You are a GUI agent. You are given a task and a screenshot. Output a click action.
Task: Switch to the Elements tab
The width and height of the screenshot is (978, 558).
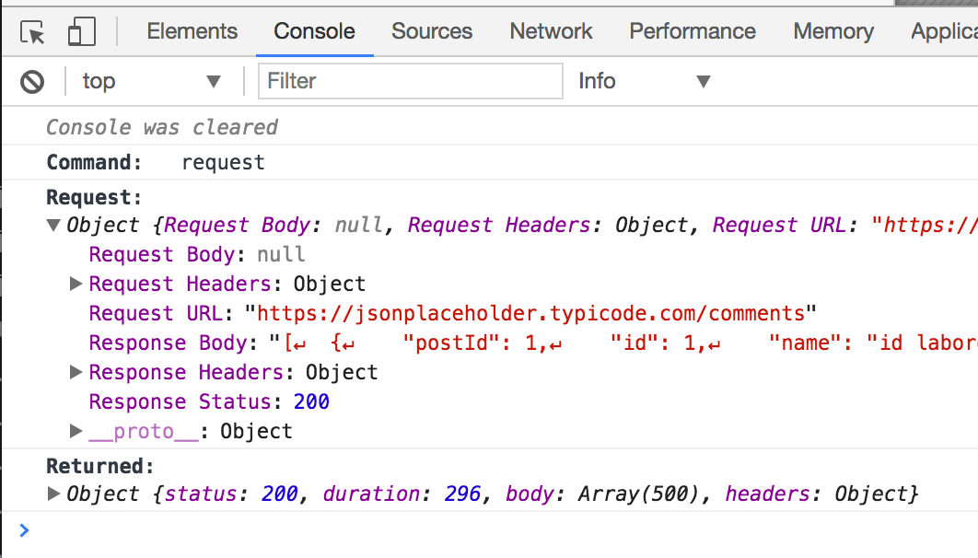192,31
